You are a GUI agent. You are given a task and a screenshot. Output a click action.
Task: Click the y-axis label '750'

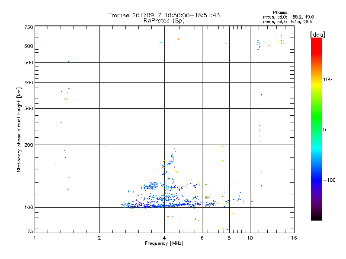coord(29,27)
